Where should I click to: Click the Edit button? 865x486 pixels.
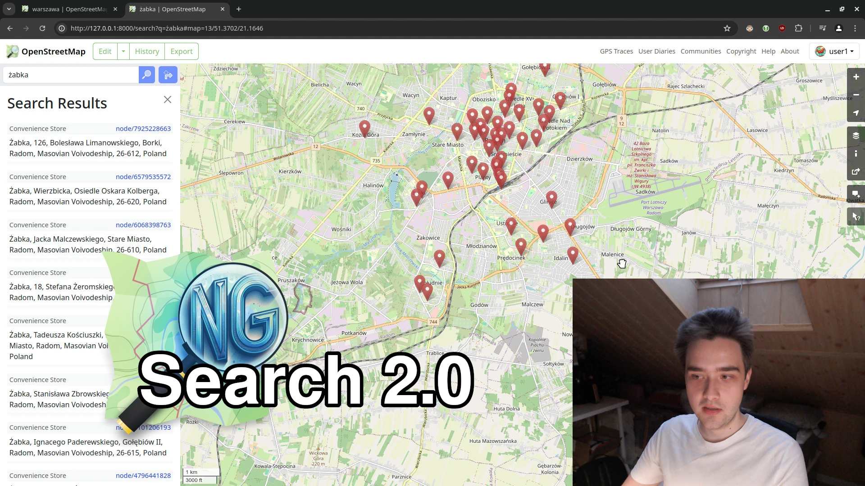[105, 51]
